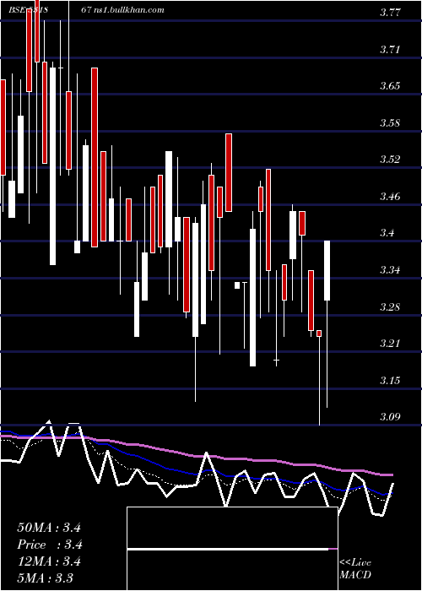Image resolution: width=422 pixels, height=591 pixels.
Task: Click the 12MA : 3.4 readout
Action: 49,561
